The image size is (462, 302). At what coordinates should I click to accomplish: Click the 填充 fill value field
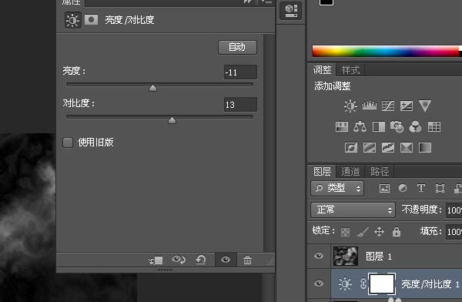coord(454,232)
